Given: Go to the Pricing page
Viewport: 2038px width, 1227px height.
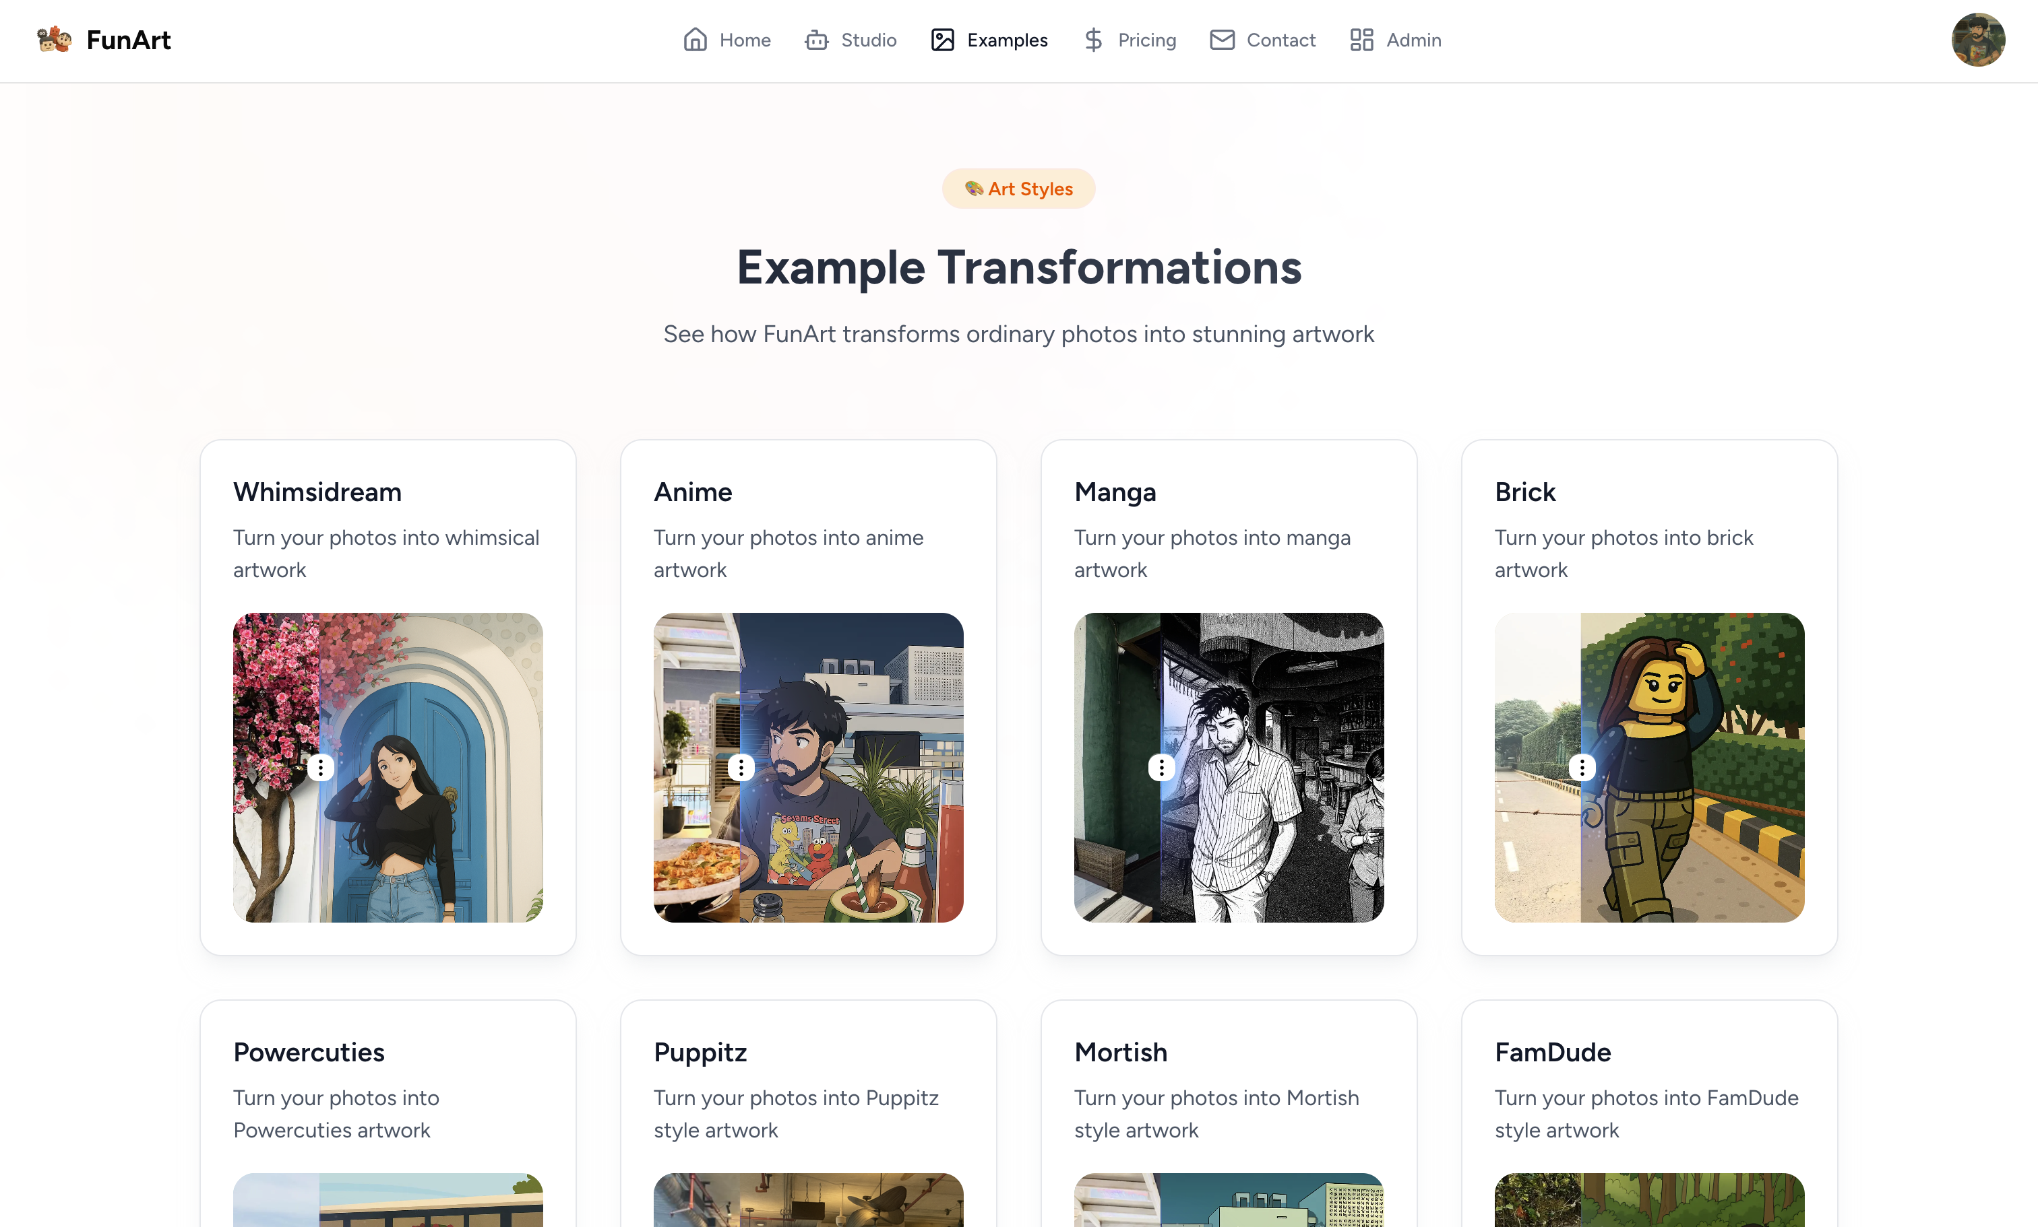Looking at the screenshot, I should coord(1146,40).
